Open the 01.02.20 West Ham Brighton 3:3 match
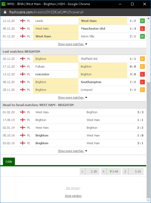Image resolution: width=151 pixels, height=203 pixels. tap(73, 112)
